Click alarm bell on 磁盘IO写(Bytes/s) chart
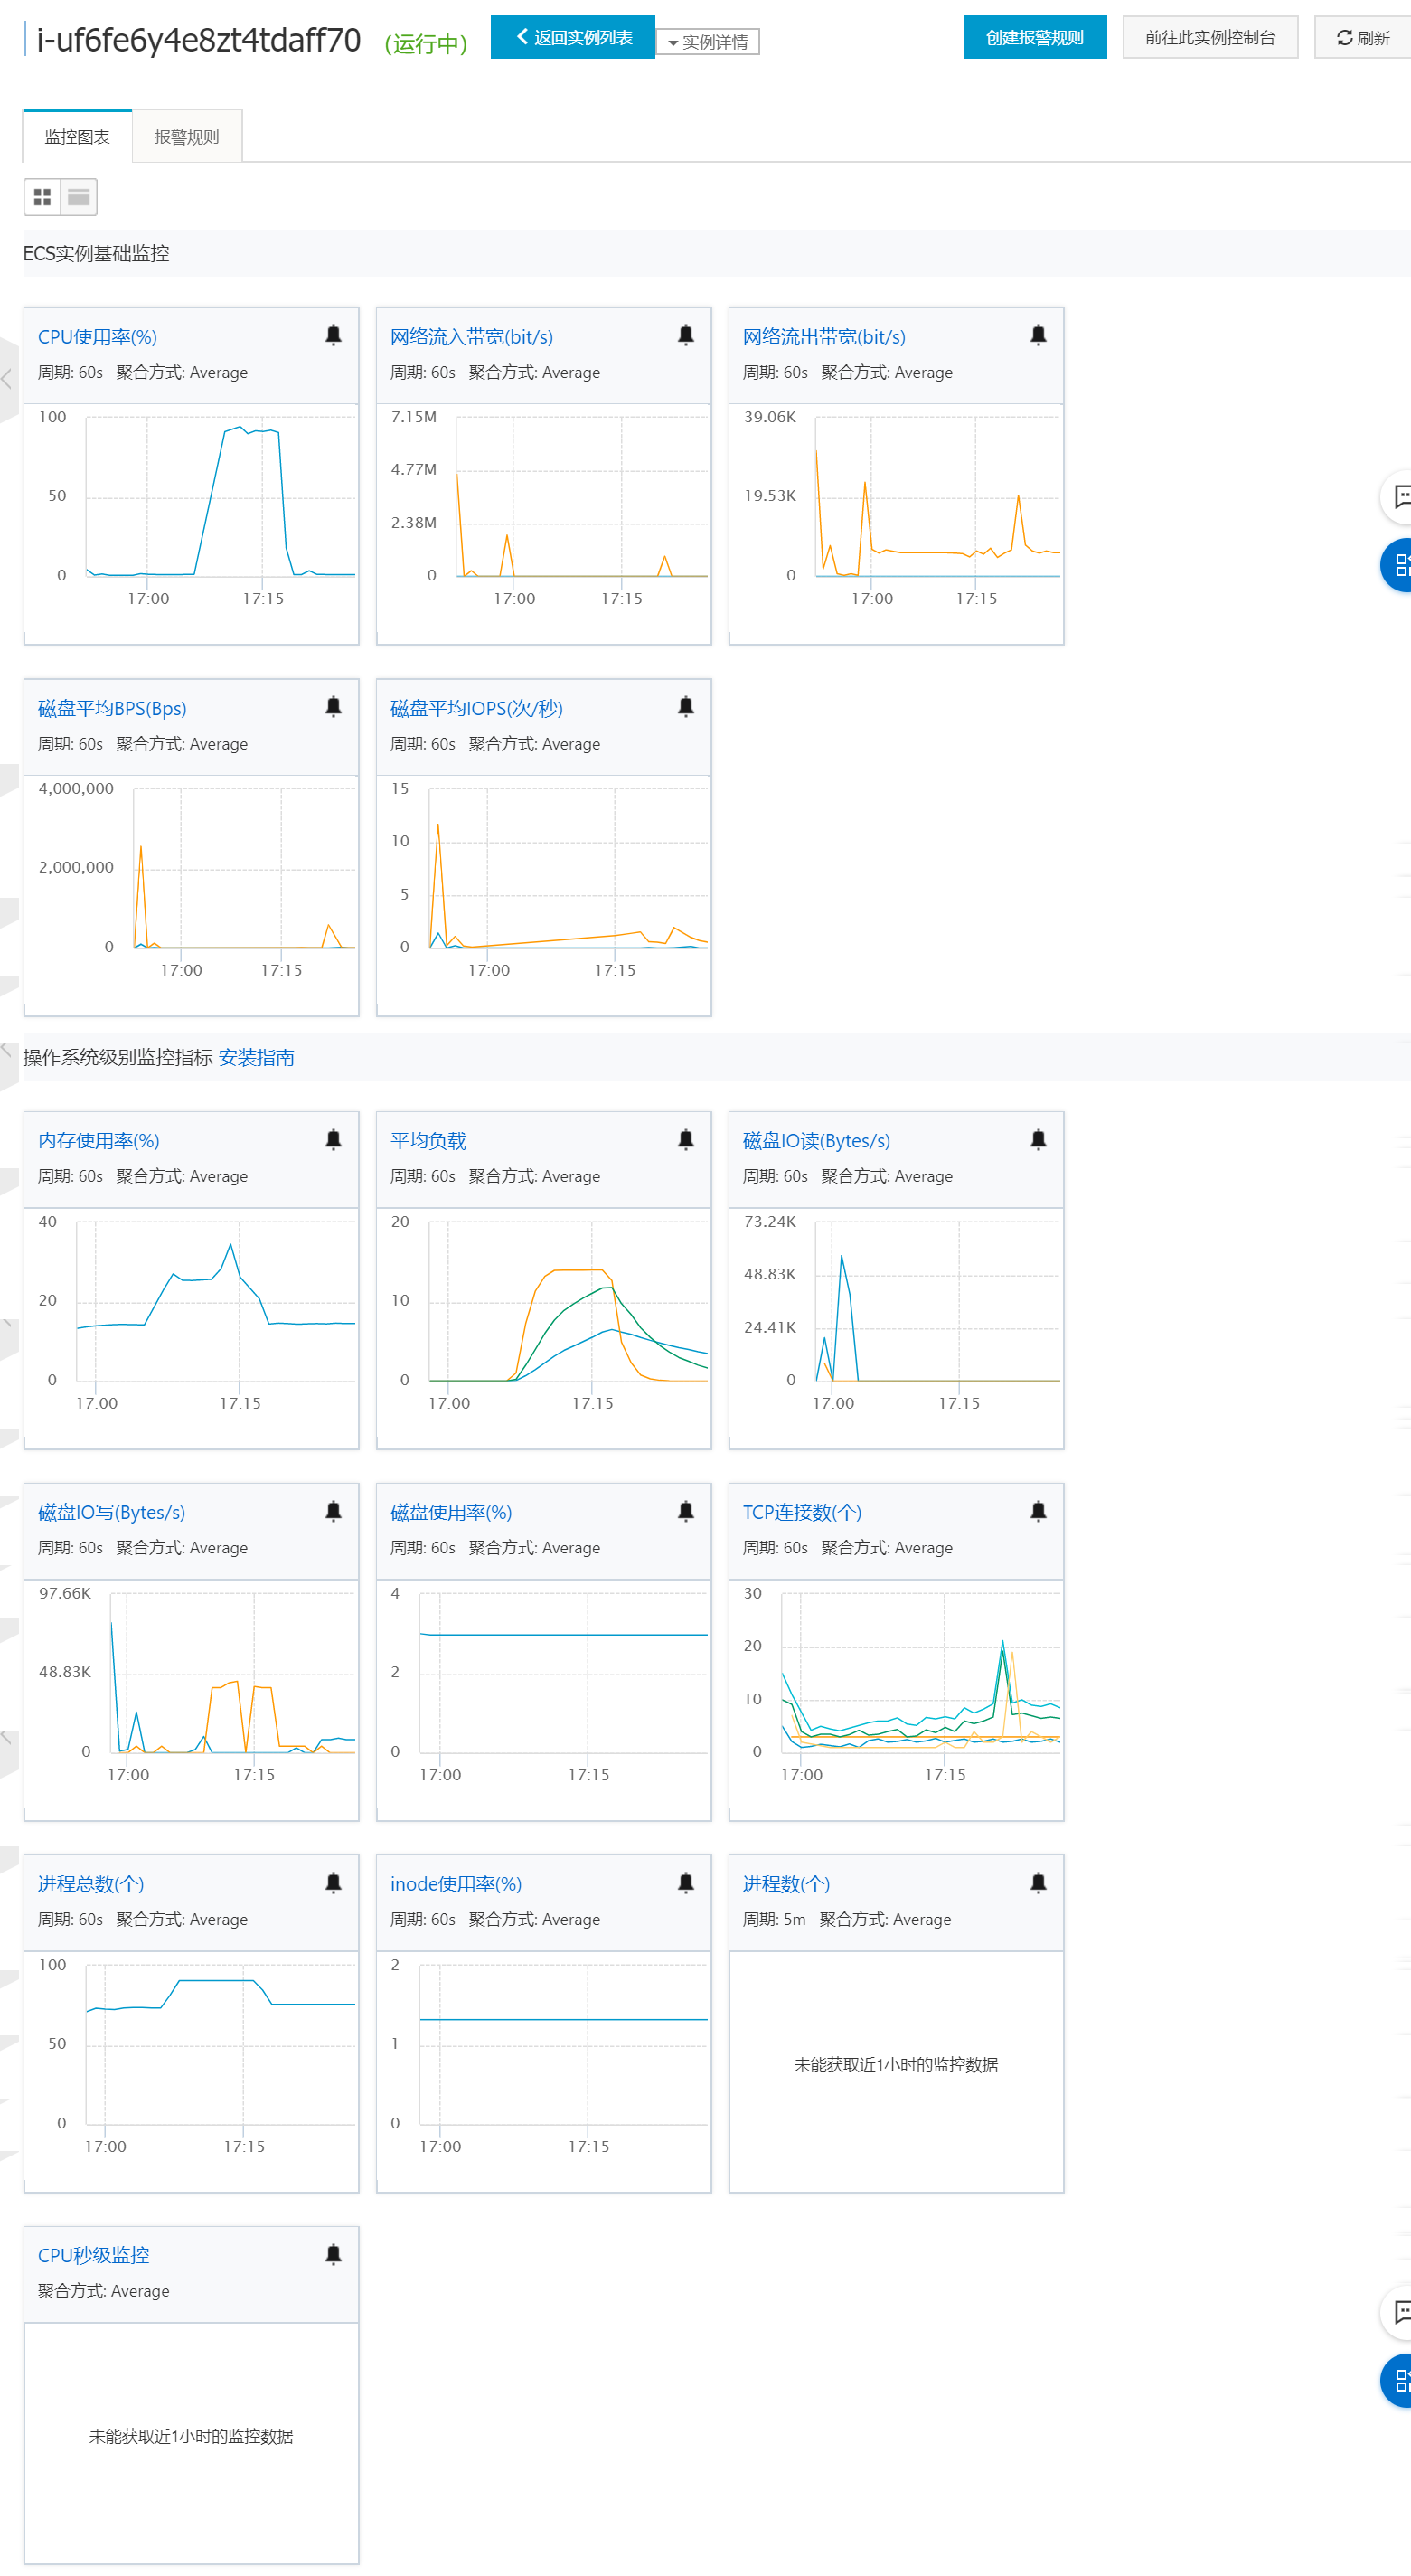 [x=333, y=1511]
